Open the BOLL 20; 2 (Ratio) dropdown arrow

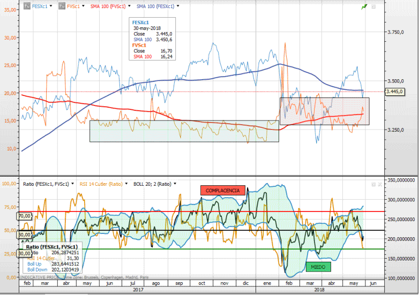coord(175,184)
